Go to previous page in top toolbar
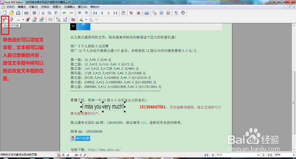This screenshot has height=159, width=296. [102, 13]
